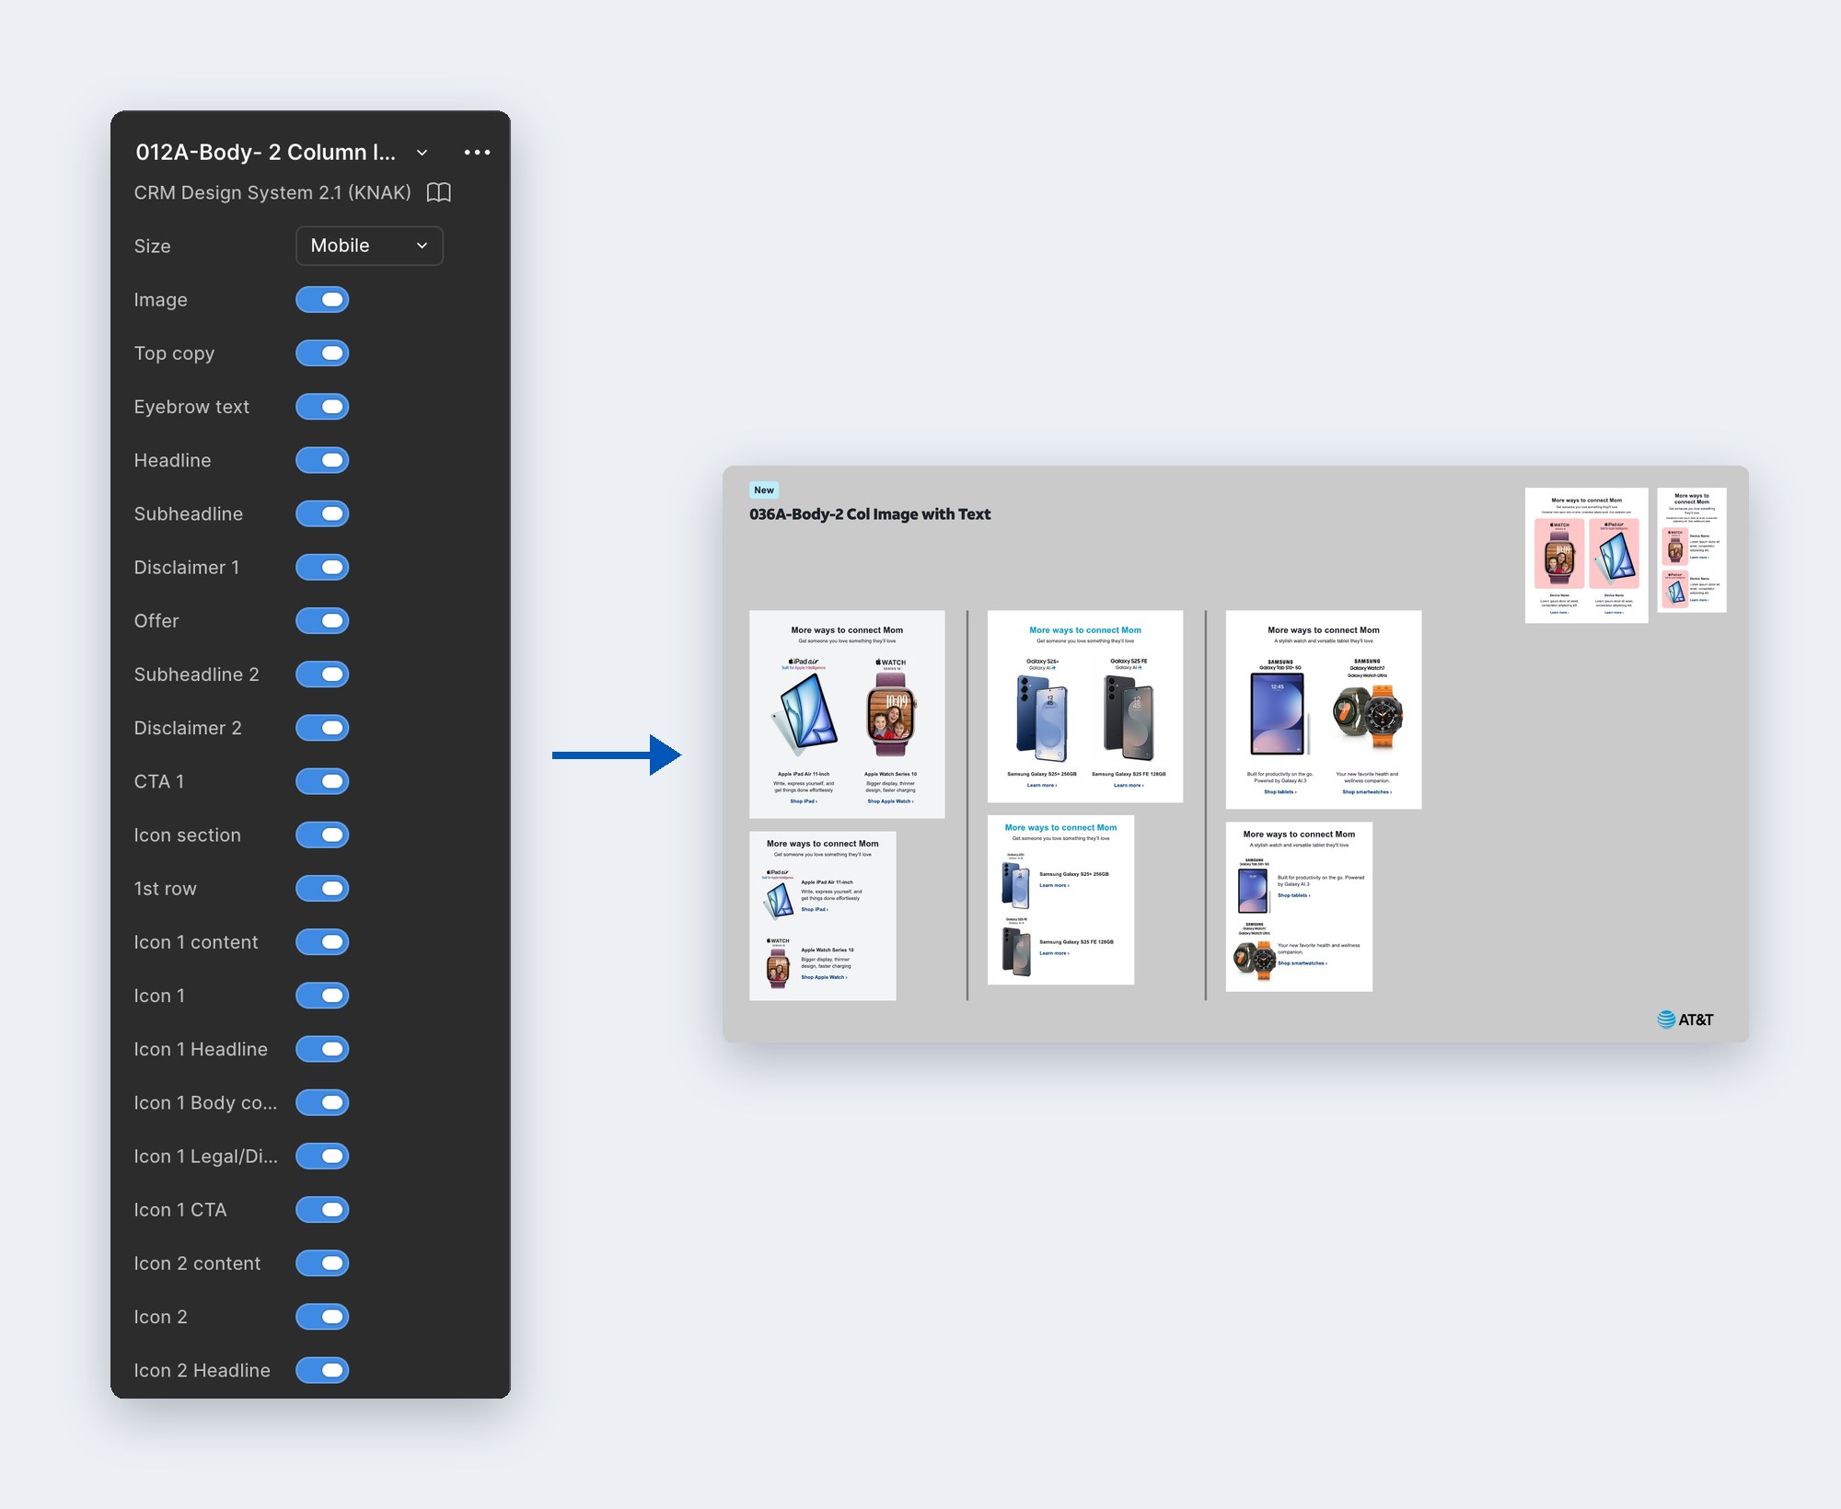Select the iPad and Apple Watch two-column preview

pos(847,714)
